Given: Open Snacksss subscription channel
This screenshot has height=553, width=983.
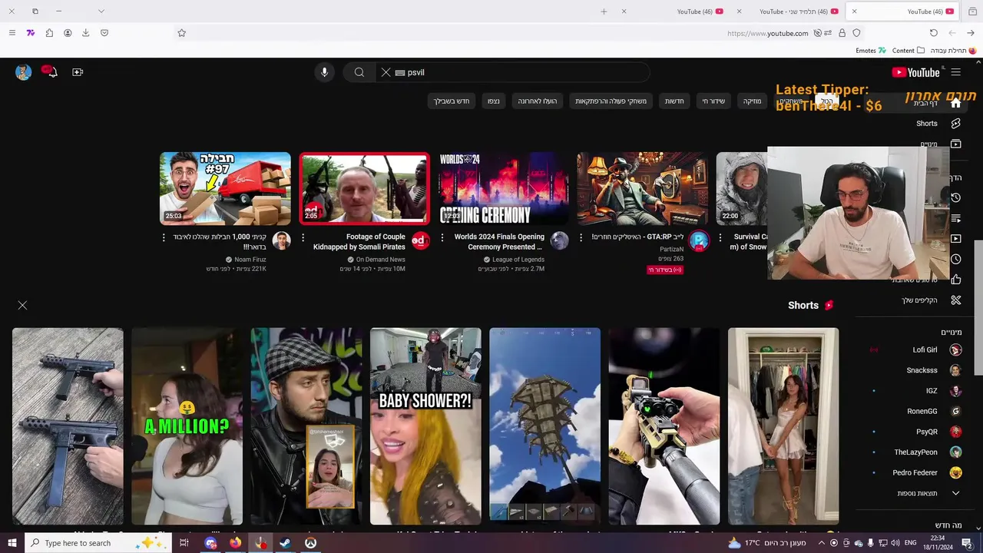Looking at the screenshot, I should click(x=922, y=370).
